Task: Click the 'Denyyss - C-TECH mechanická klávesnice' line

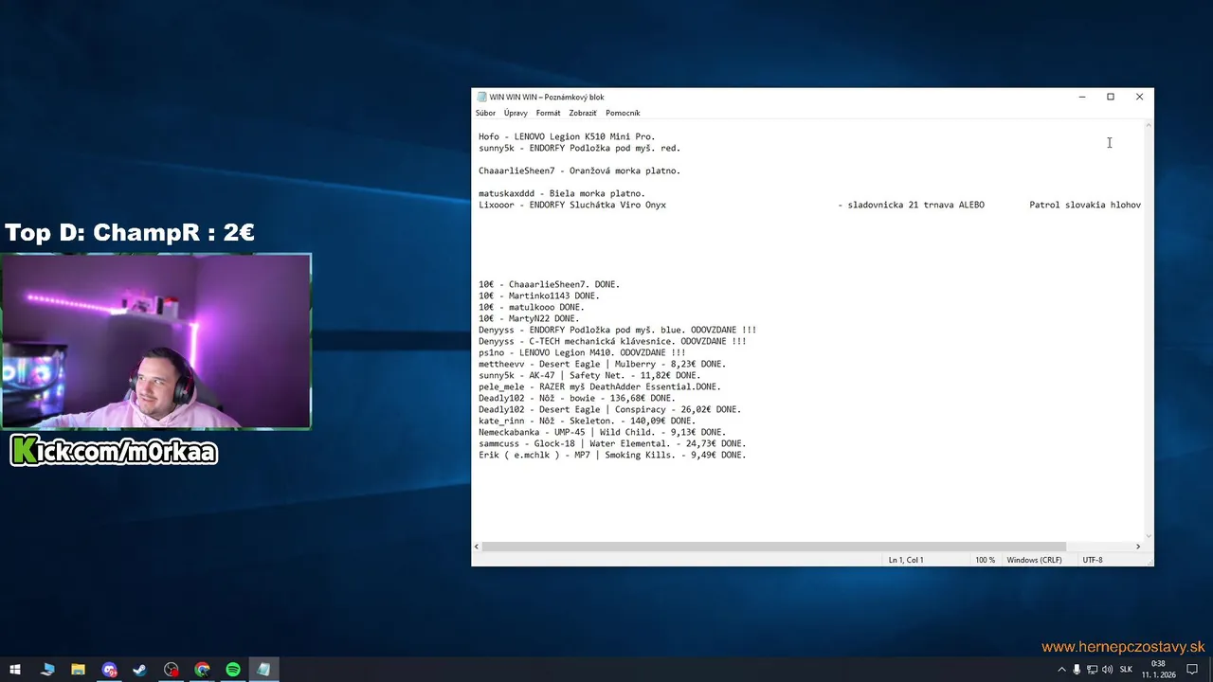Action: [612, 341]
